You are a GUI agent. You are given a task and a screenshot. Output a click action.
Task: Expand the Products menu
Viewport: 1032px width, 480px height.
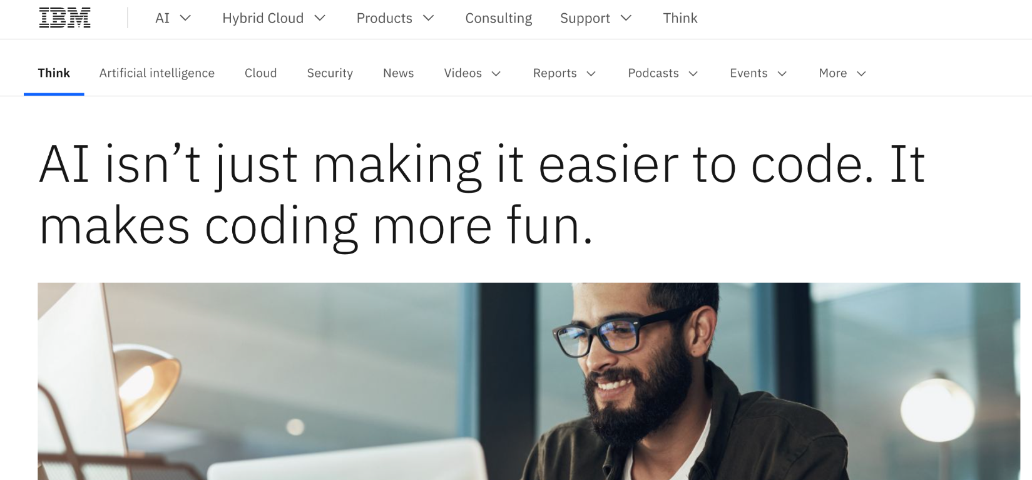396,18
